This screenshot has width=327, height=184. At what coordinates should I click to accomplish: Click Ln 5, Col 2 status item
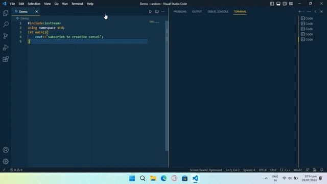pyautogui.click(x=233, y=170)
